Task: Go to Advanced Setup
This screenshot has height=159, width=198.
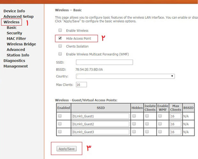Action: 18,17
